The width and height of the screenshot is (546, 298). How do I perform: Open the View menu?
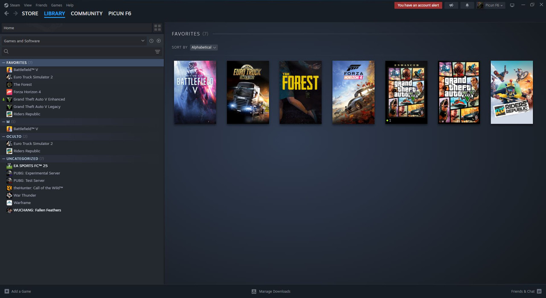tap(28, 5)
